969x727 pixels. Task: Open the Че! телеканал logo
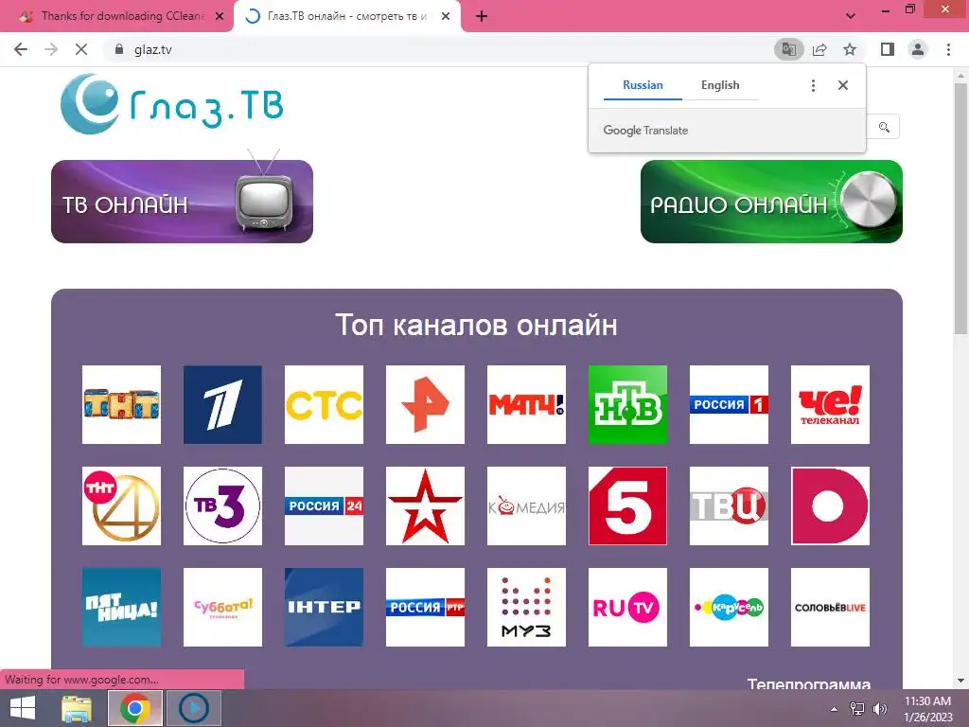830,404
